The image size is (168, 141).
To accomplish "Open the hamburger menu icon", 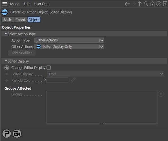I will point(5,4).
